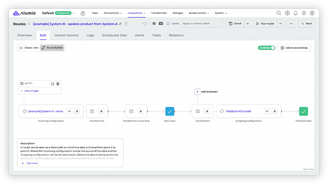Open first Transformers node arrow icon
This screenshot has width=328, height=184.
[101, 111]
